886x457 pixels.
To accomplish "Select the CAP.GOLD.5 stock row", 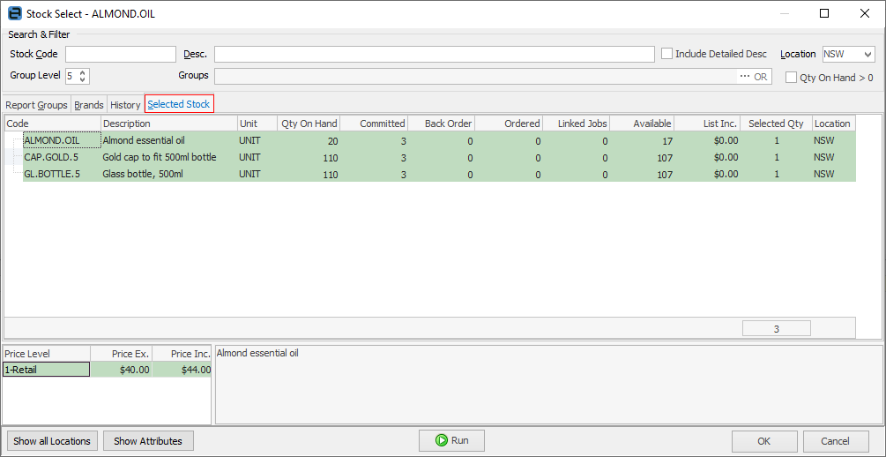I will 53,157.
